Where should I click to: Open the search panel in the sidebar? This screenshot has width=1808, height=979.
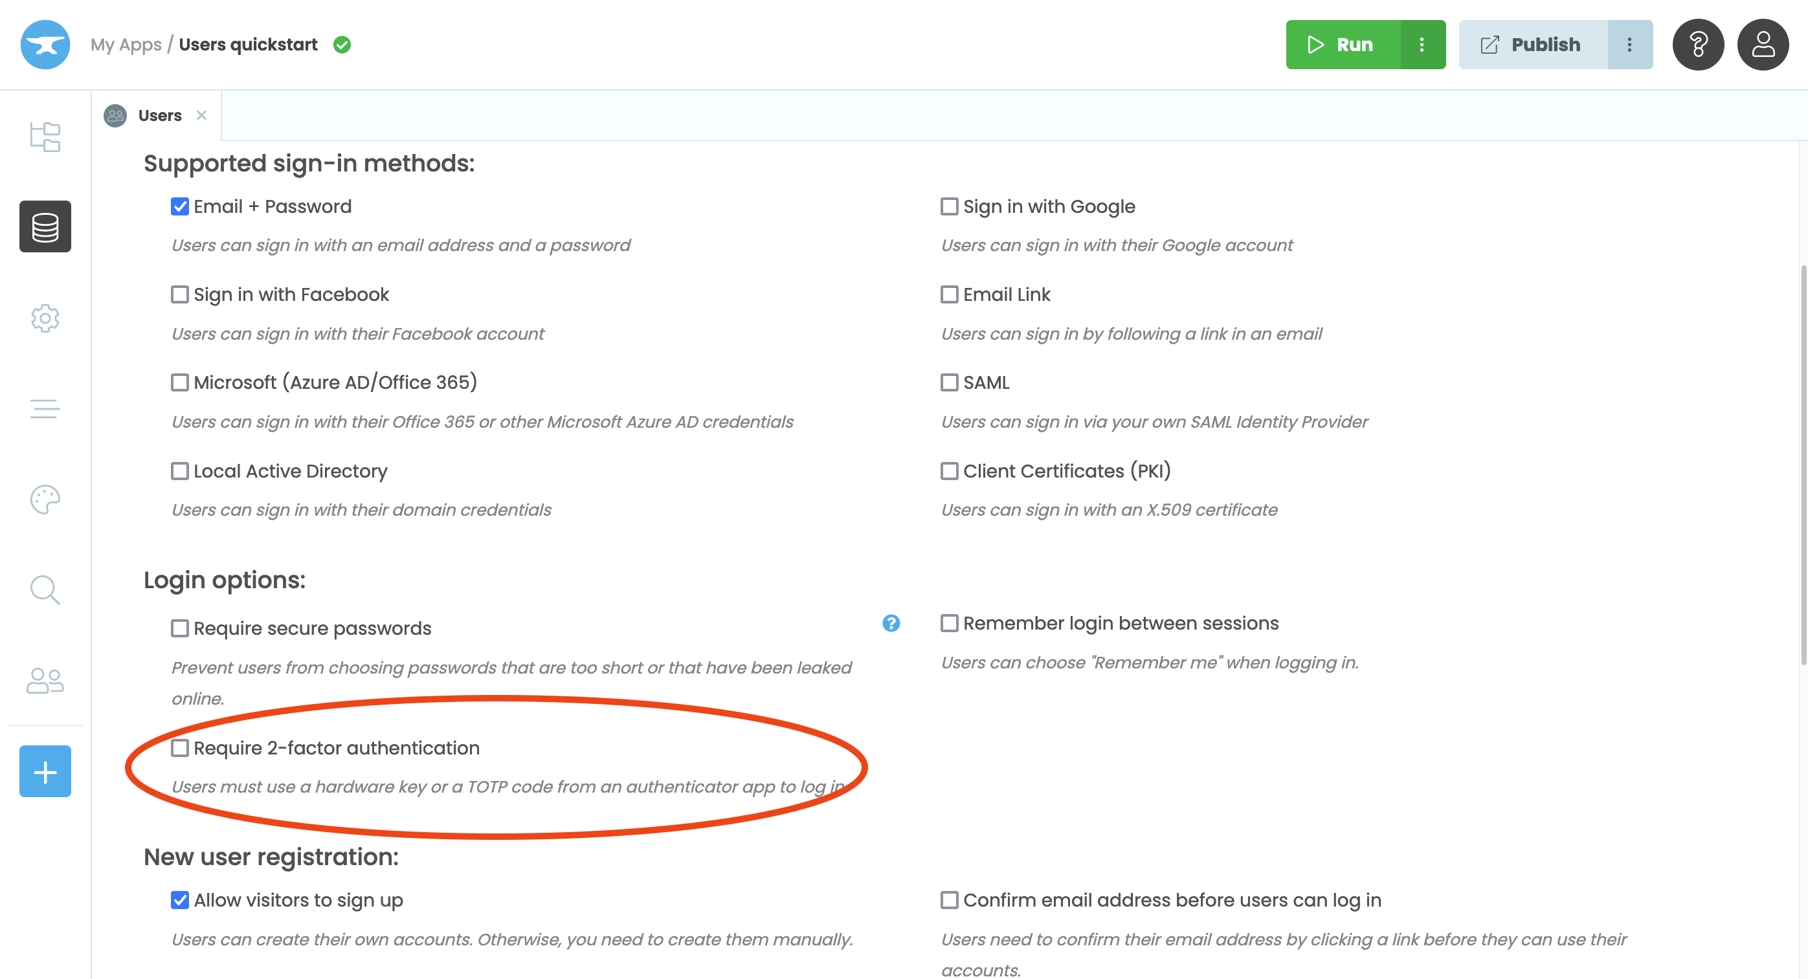click(x=44, y=589)
